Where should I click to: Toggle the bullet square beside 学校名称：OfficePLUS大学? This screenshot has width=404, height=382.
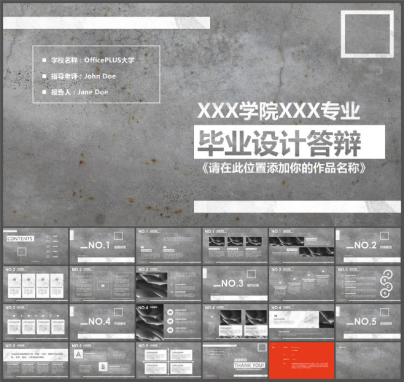click(44, 59)
